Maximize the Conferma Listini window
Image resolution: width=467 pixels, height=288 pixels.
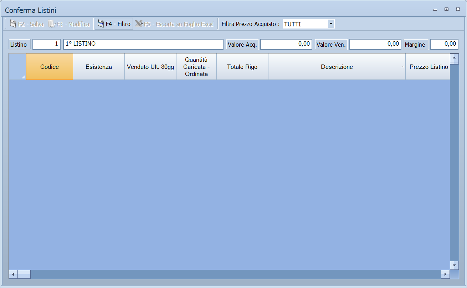(446, 9)
